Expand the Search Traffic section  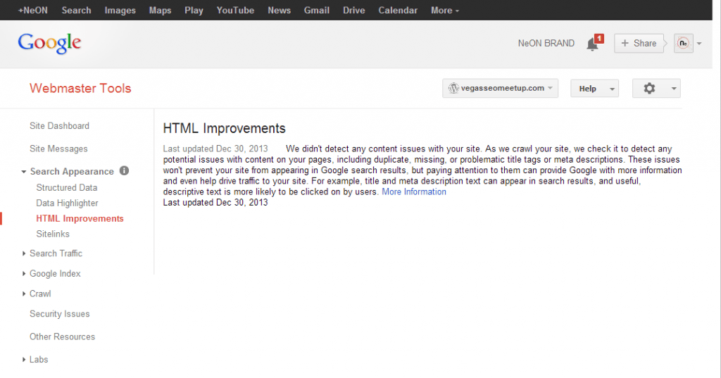point(23,253)
